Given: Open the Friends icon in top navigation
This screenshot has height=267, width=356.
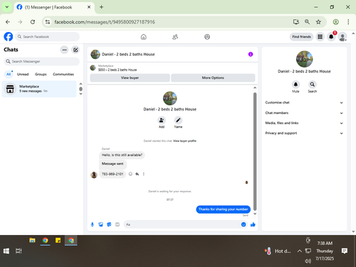Looking at the screenshot, I should [x=175, y=37].
